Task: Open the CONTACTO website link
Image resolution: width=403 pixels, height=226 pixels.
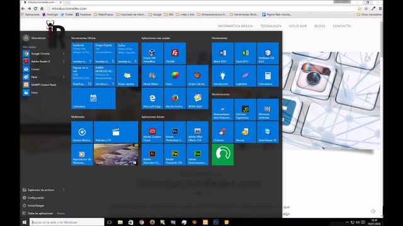Action: click(341, 26)
